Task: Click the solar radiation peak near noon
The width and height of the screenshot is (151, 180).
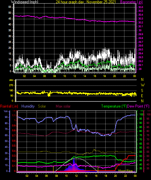Action: (x=74, y=159)
